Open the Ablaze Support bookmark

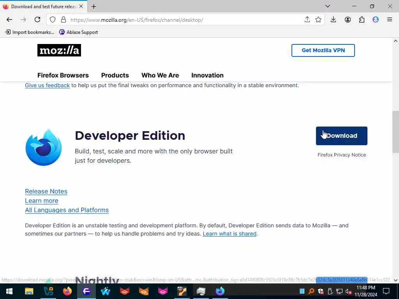point(78,32)
